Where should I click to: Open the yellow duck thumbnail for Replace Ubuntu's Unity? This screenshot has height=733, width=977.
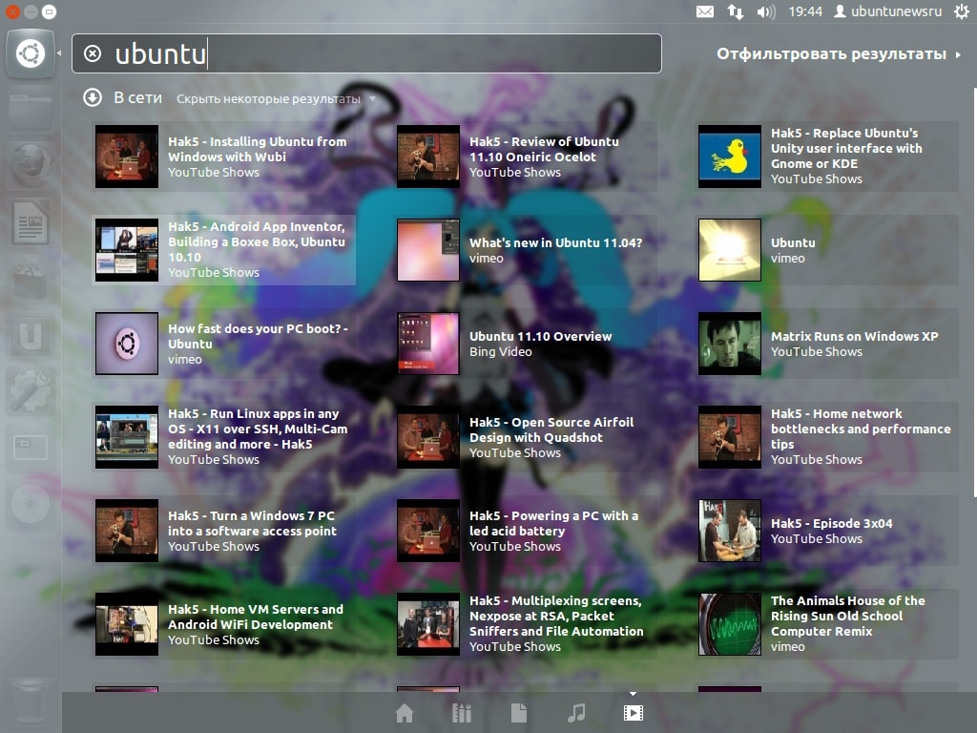click(730, 157)
